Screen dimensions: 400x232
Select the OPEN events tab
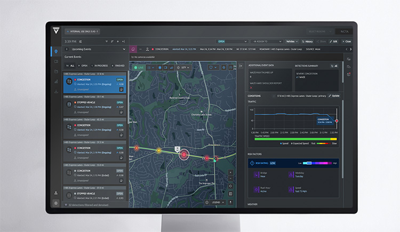tap(83, 66)
